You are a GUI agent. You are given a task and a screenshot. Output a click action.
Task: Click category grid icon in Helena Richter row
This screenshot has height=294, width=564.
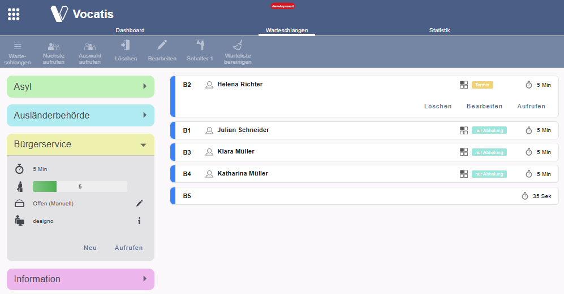(x=464, y=85)
